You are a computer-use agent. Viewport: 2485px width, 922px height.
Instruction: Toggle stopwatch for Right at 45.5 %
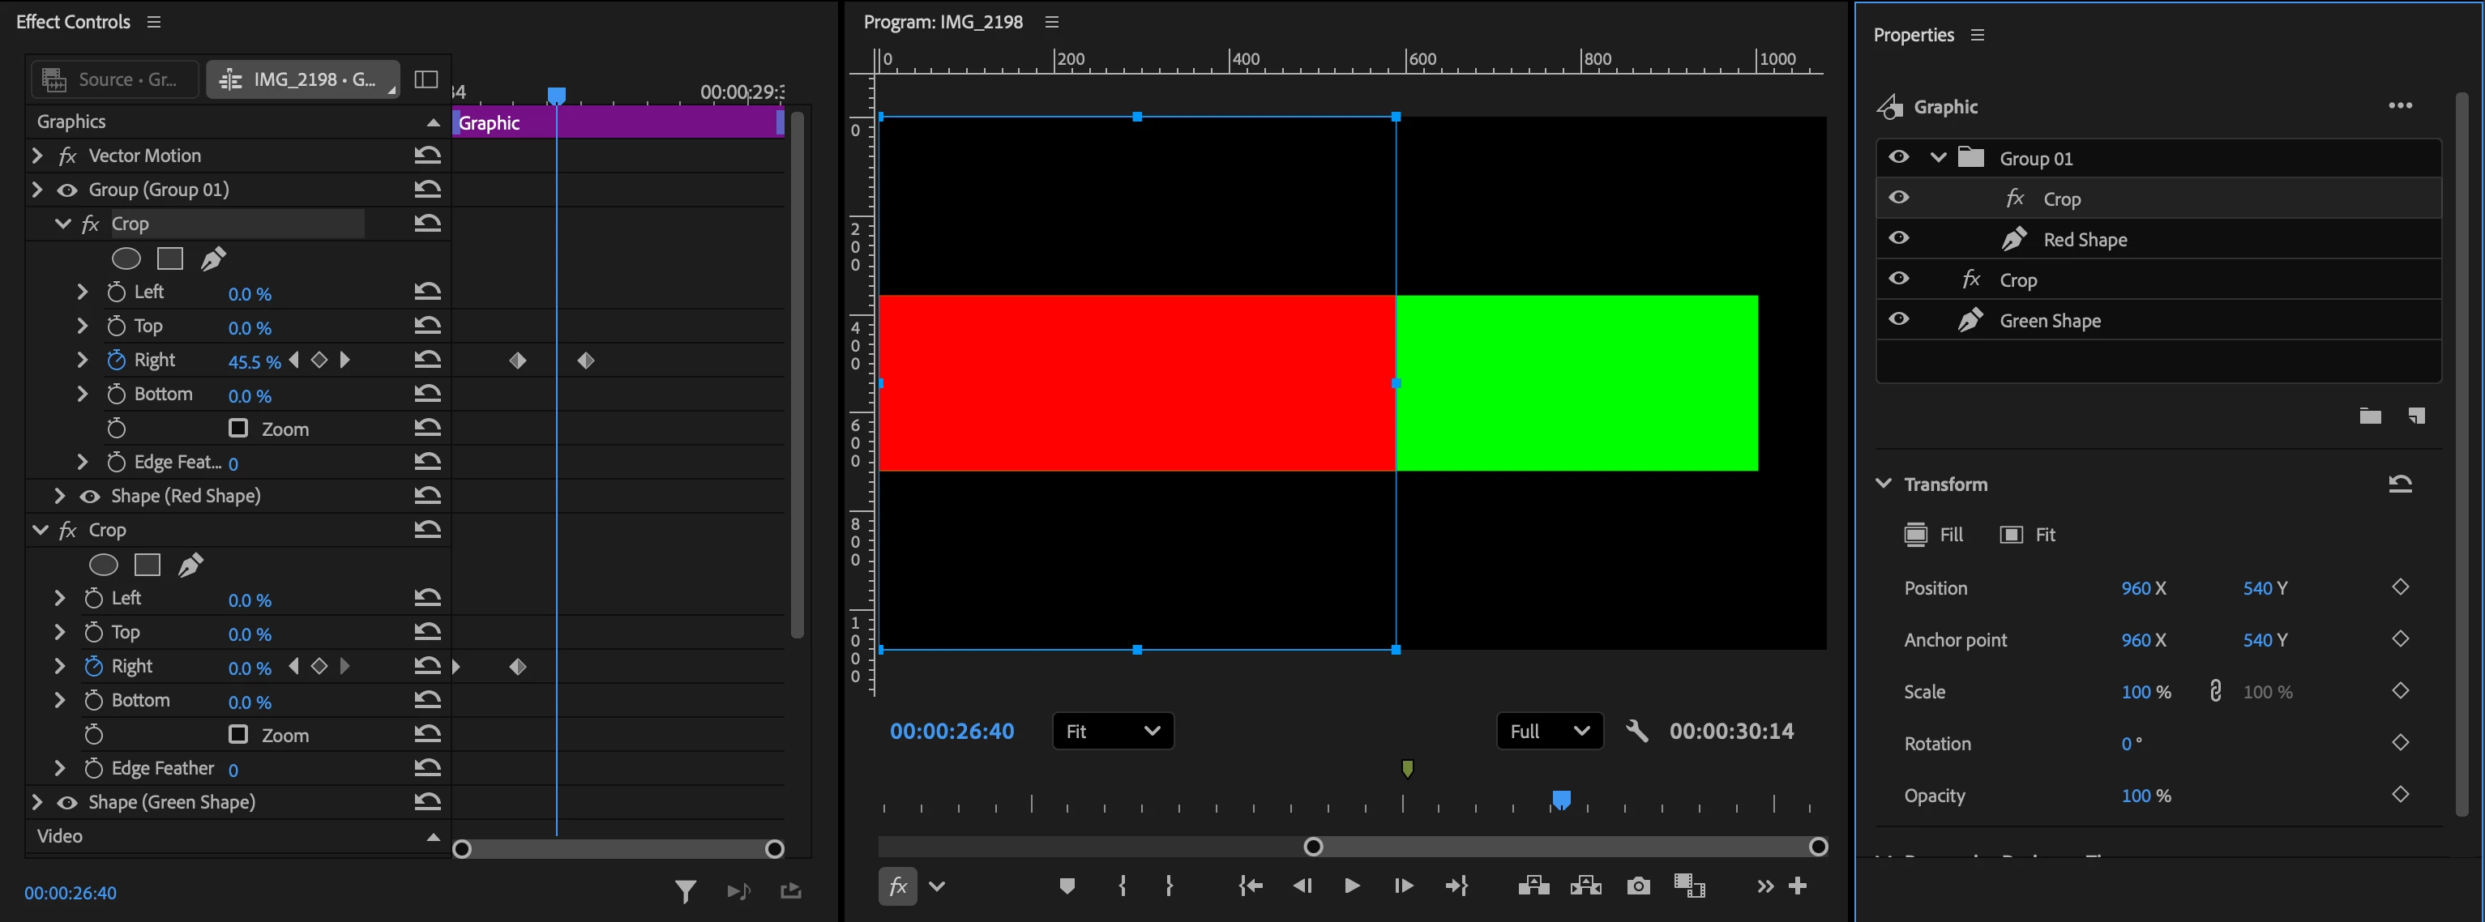click(x=116, y=360)
